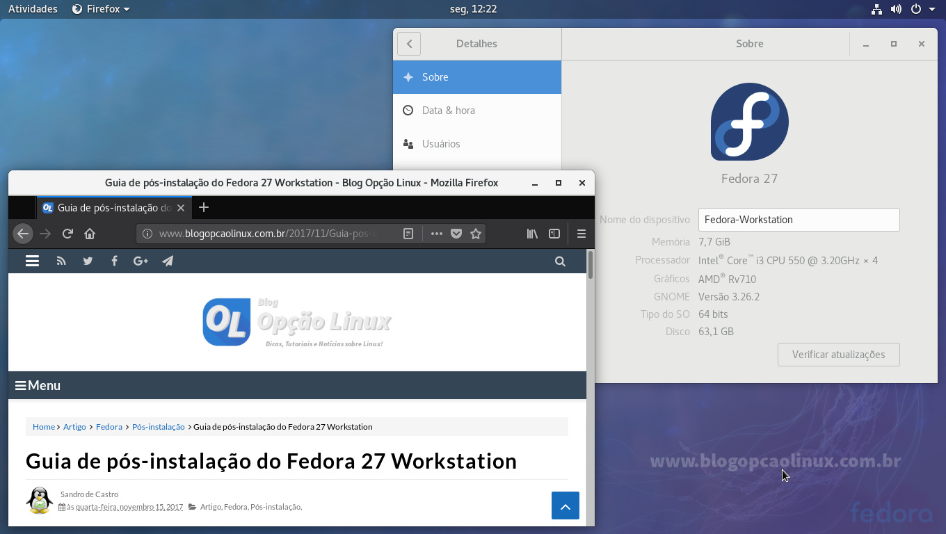Open the Fedora breadcrumb link
The image size is (946, 534).
(109, 427)
